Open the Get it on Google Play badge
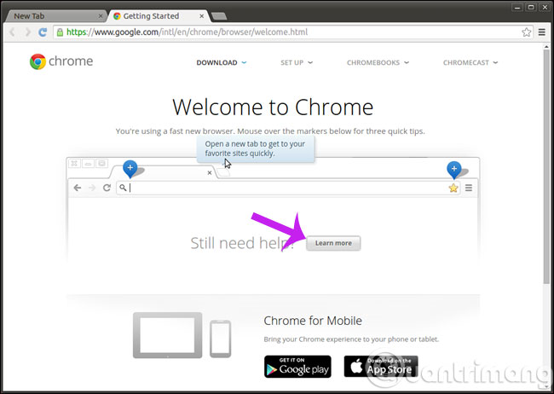The height and width of the screenshot is (394, 554). click(297, 367)
